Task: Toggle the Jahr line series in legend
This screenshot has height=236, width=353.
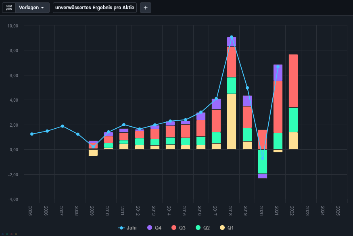Action: pyautogui.click(x=128, y=228)
